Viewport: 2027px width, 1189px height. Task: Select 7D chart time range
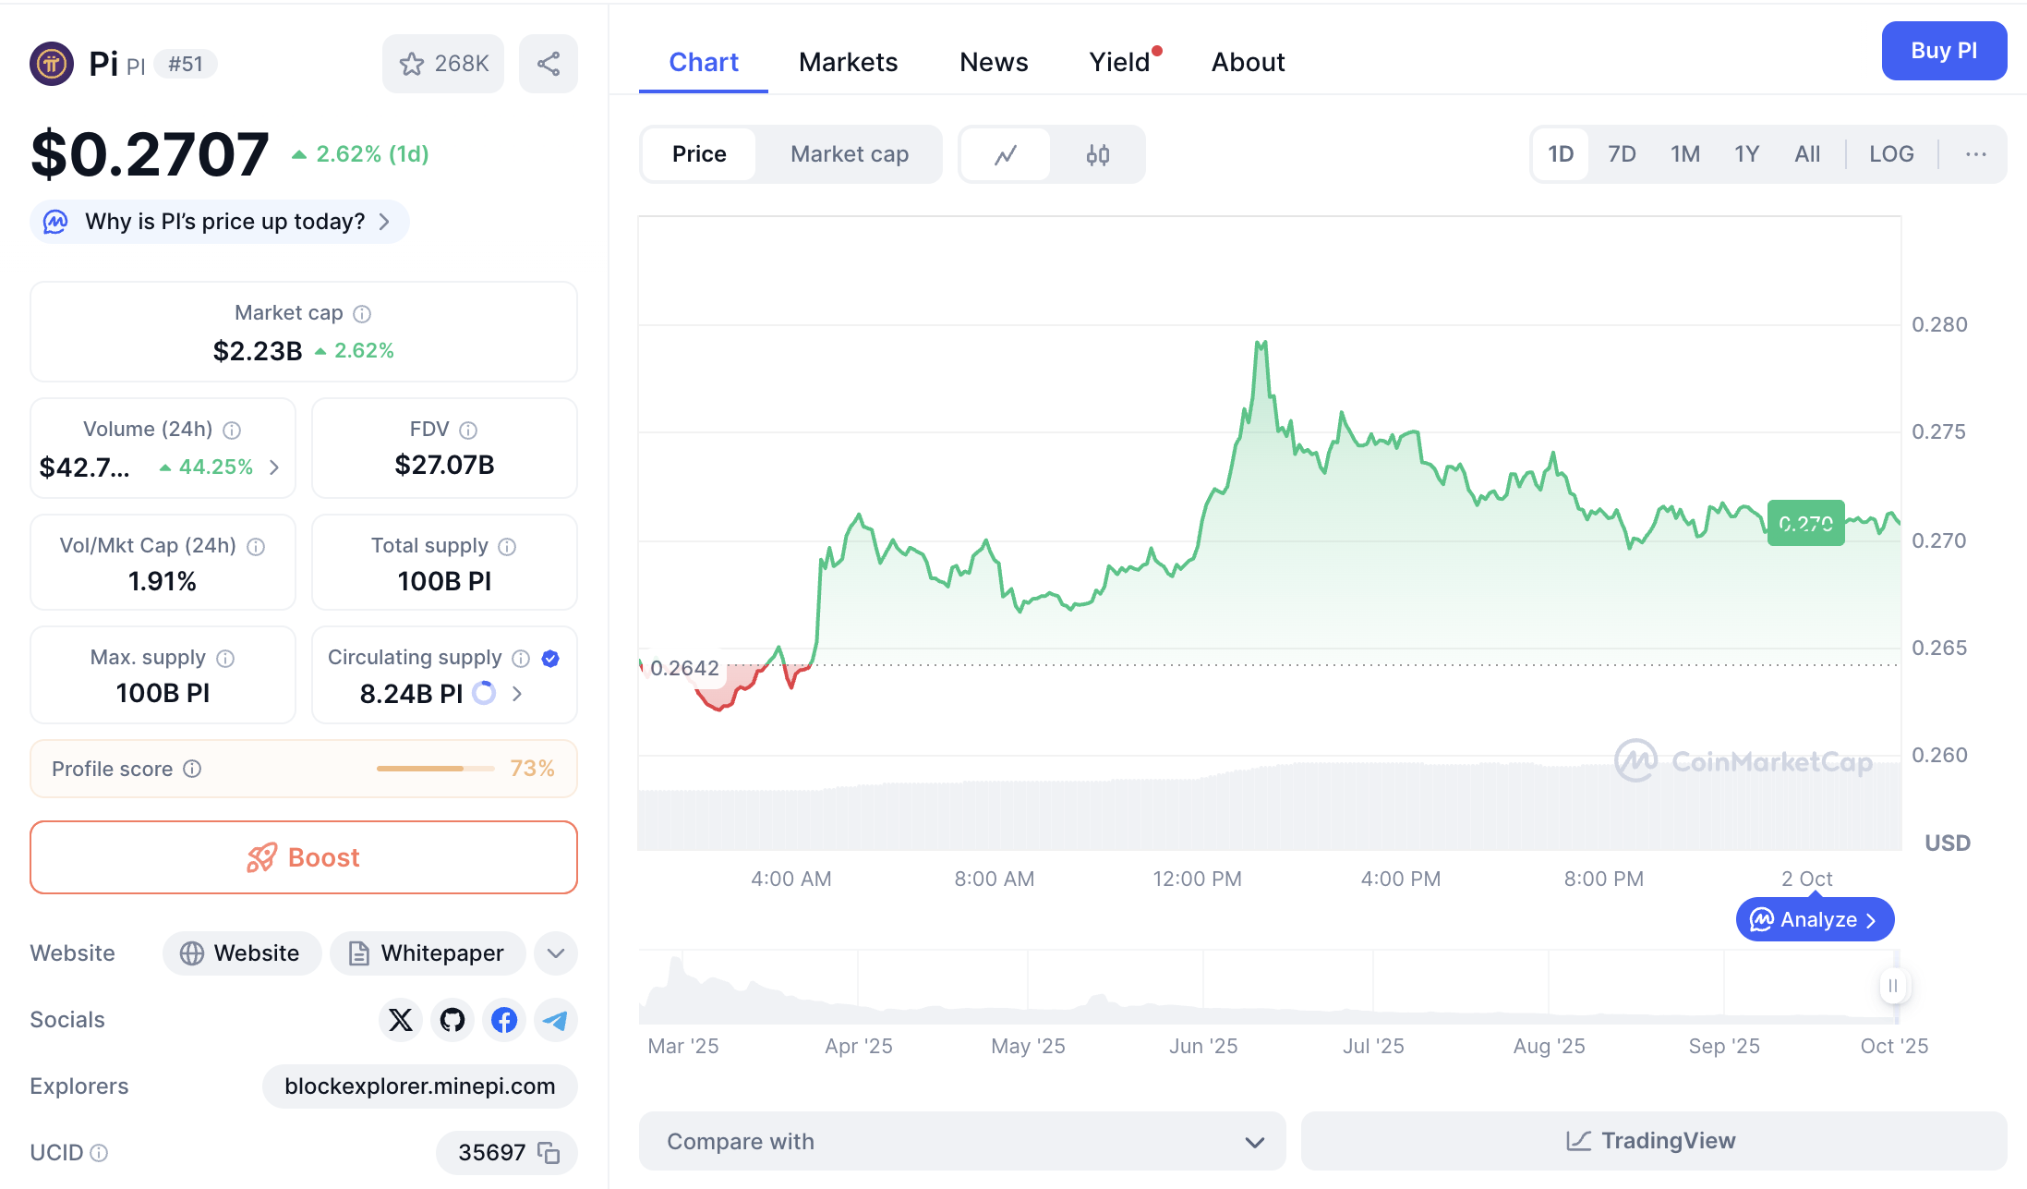1622,154
